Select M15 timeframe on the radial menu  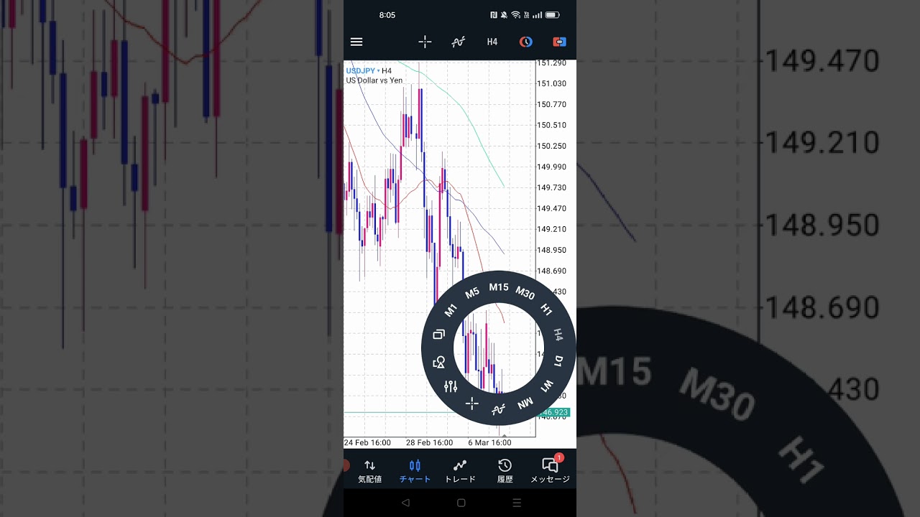[x=498, y=287]
